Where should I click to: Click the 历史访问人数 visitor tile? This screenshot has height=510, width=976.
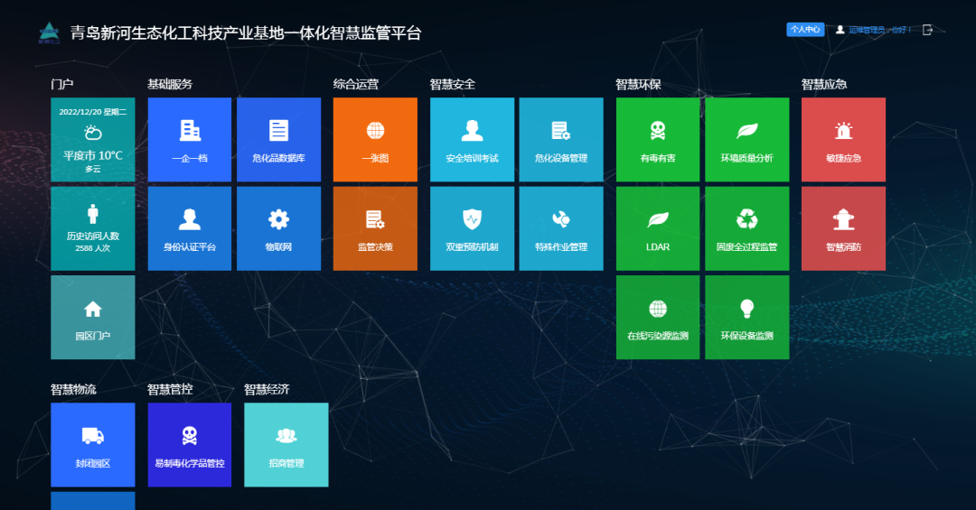[x=93, y=228]
